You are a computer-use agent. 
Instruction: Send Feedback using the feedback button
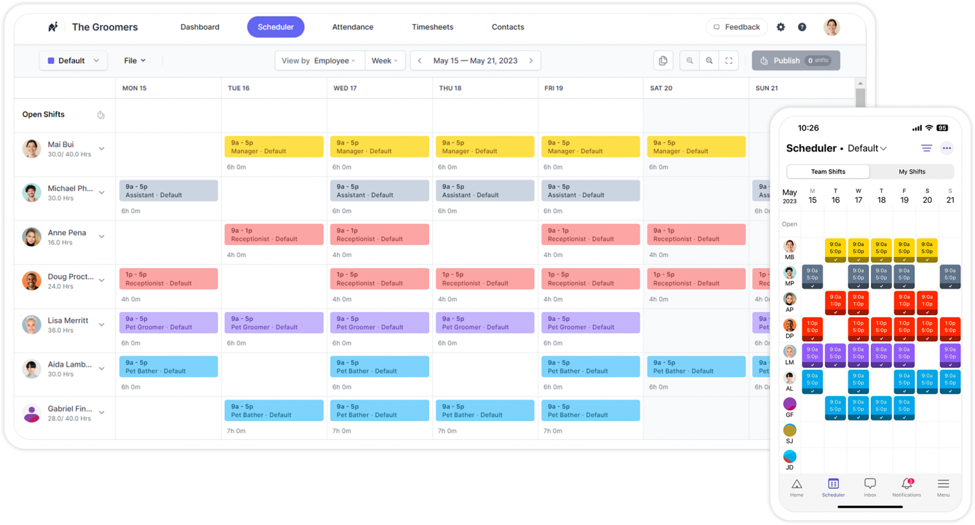coord(736,27)
